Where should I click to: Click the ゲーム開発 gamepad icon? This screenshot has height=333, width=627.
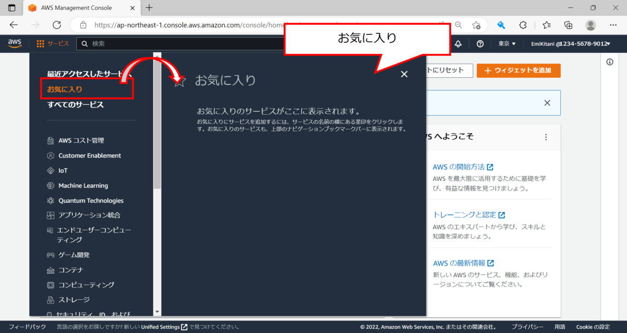[x=51, y=255]
